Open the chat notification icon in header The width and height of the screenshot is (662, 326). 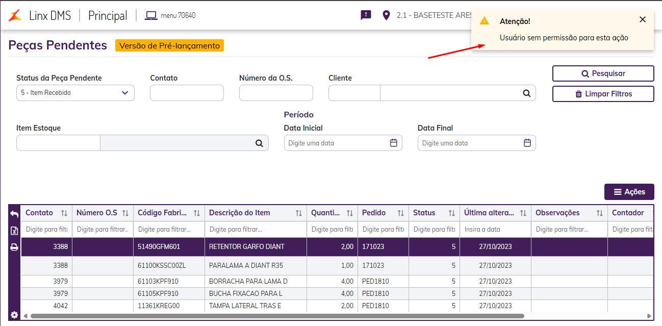point(366,15)
